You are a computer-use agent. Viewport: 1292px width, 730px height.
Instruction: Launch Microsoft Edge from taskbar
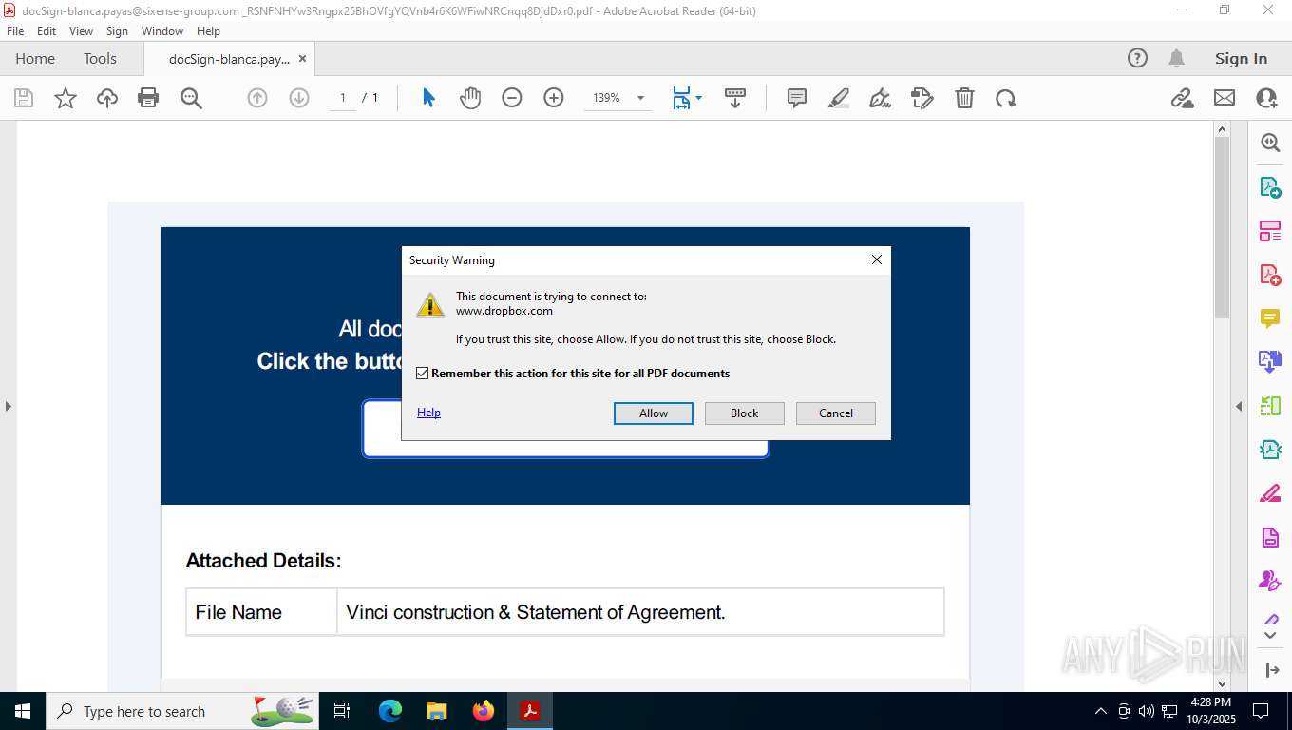pos(390,711)
